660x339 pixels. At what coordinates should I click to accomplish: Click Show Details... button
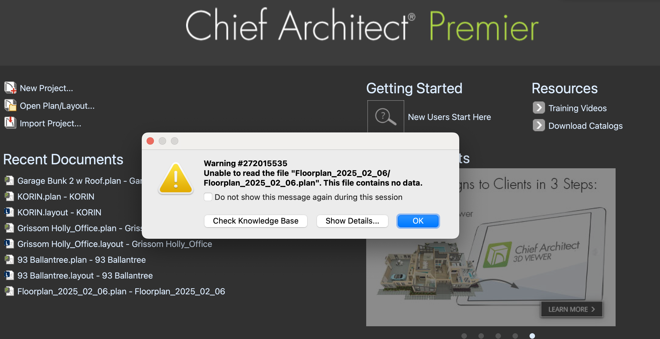[353, 221]
